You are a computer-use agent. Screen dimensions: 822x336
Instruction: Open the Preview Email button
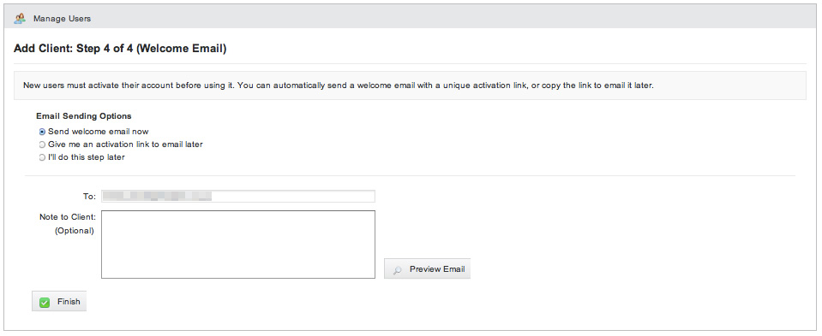click(x=427, y=268)
